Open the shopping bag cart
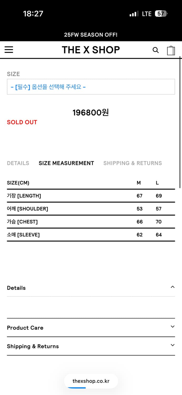182x395 pixels. tap(171, 50)
